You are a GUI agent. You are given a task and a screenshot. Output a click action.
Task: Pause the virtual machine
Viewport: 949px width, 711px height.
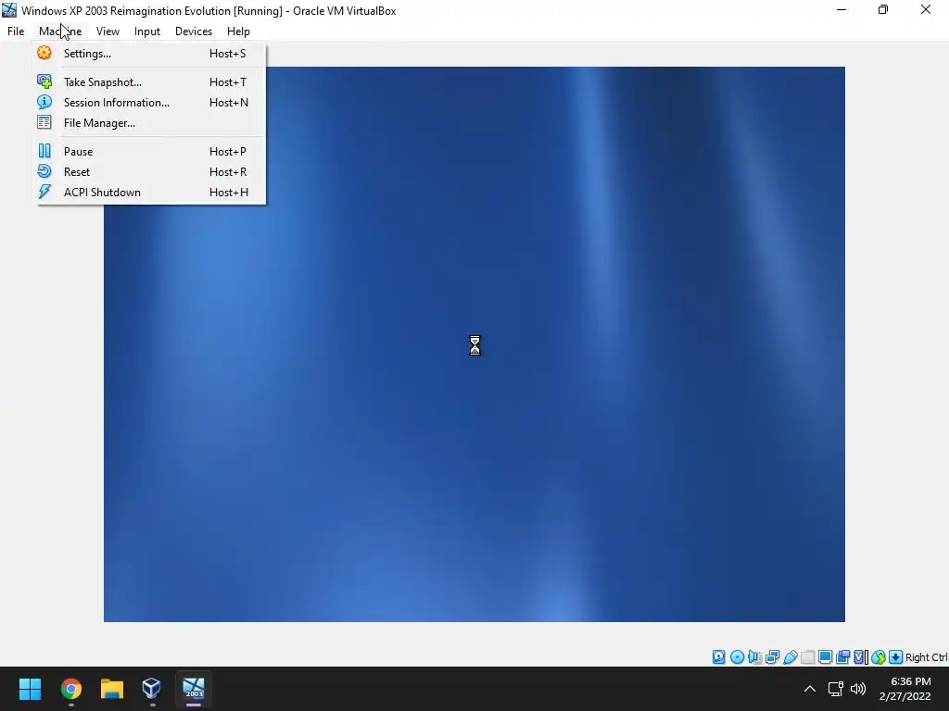tap(151, 151)
